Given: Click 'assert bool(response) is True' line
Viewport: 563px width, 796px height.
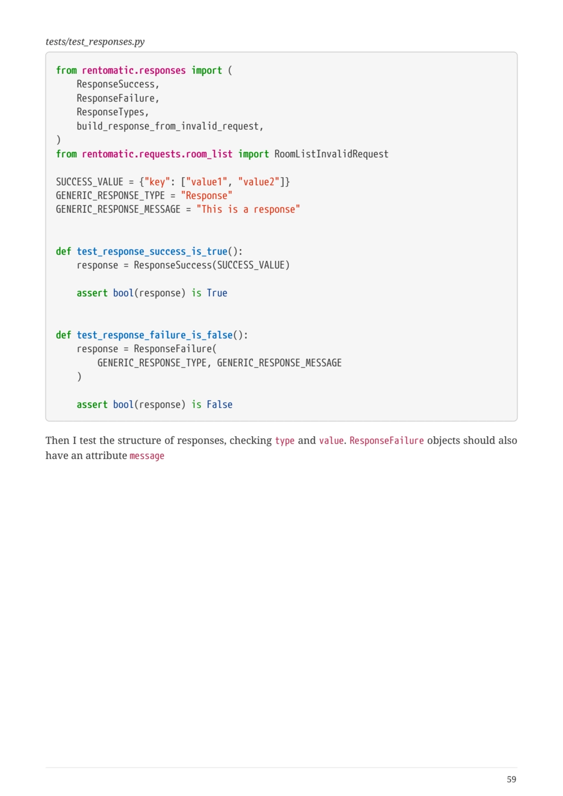Looking at the screenshot, I should point(152,293).
